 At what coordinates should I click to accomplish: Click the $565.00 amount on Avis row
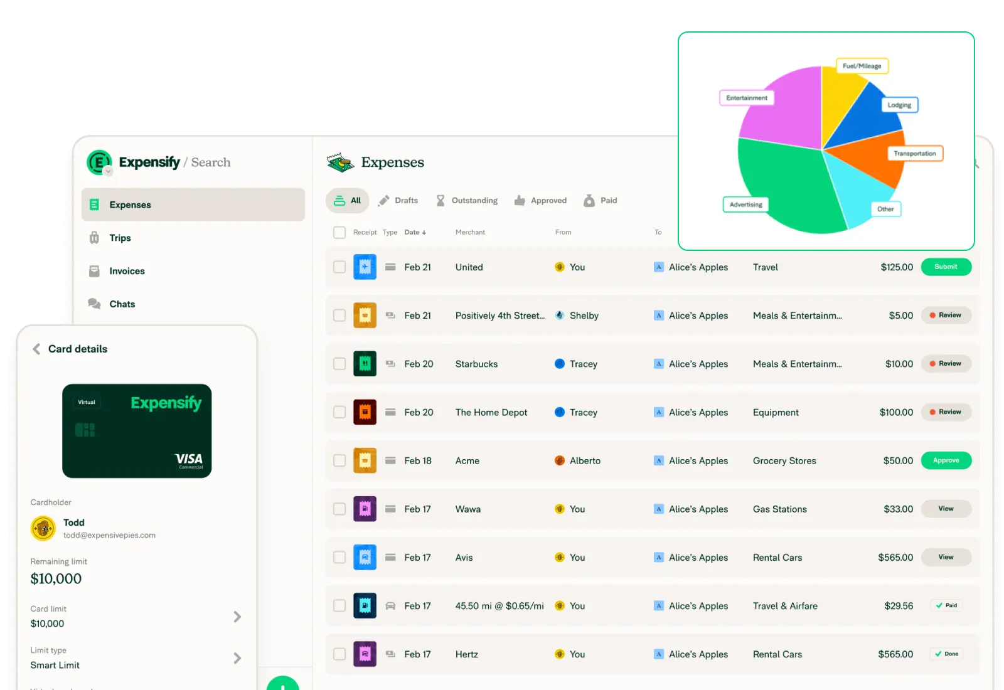point(895,557)
